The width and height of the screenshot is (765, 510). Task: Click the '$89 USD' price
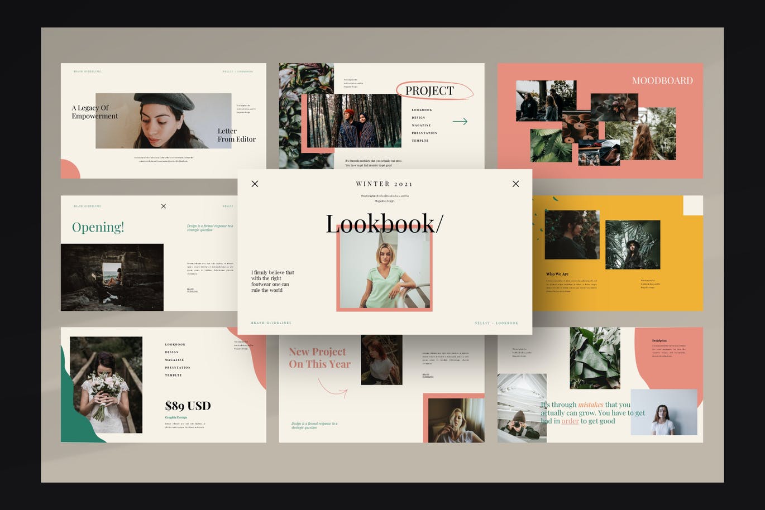[x=188, y=406]
